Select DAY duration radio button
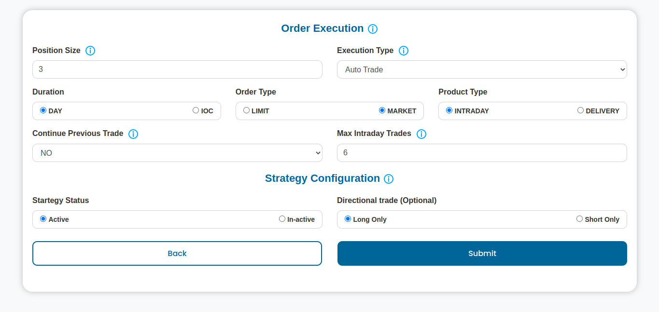The image size is (659, 312). (x=43, y=110)
